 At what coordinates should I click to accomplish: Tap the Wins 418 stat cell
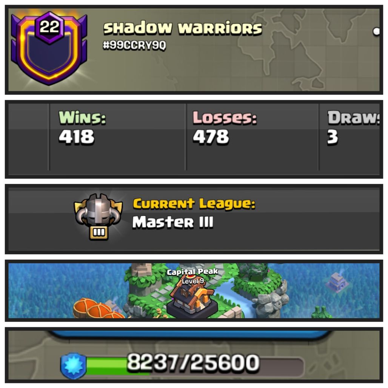point(117,137)
